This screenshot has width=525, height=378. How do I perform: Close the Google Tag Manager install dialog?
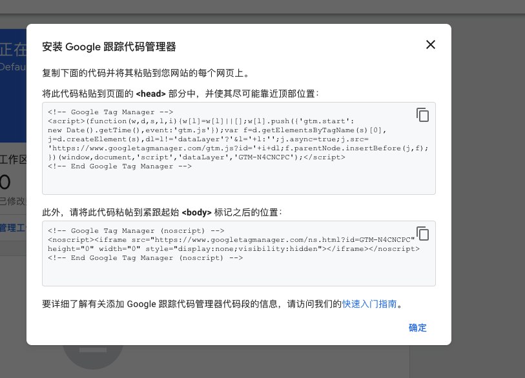coord(430,45)
